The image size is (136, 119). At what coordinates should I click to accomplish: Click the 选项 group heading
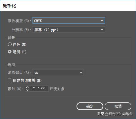coord(11,65)
